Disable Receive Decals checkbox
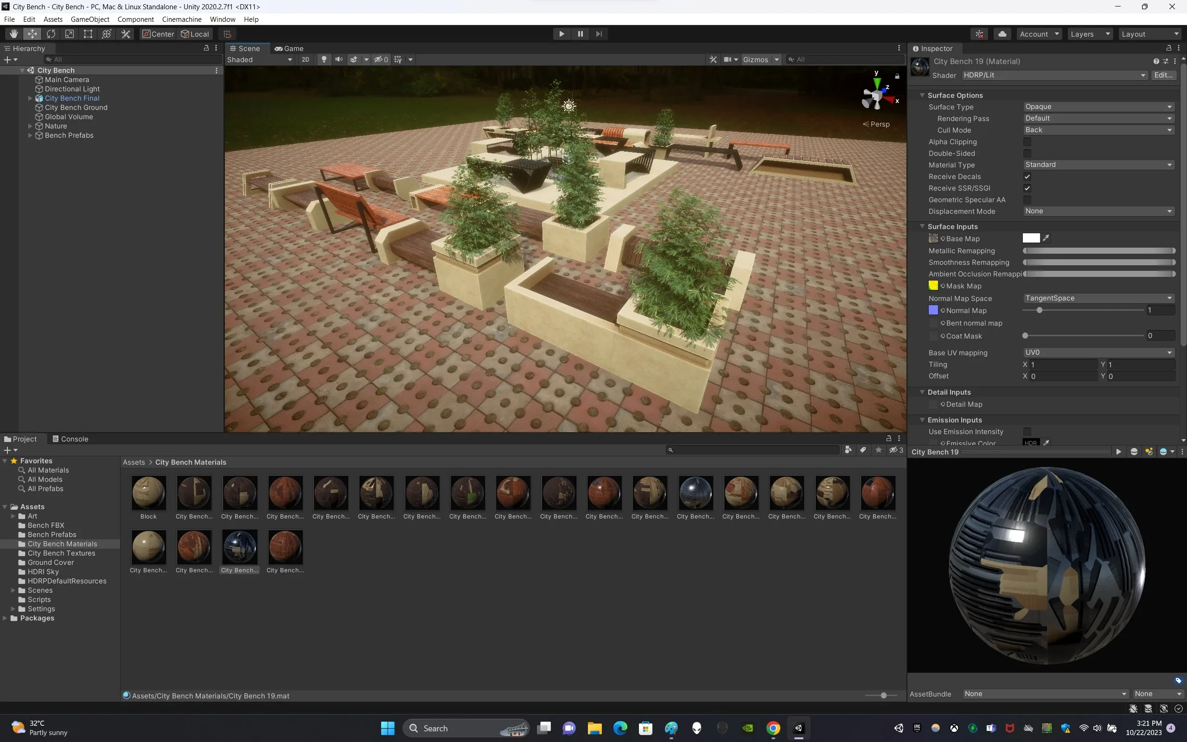This screenshot has width=1187, height=742. 1027,177
